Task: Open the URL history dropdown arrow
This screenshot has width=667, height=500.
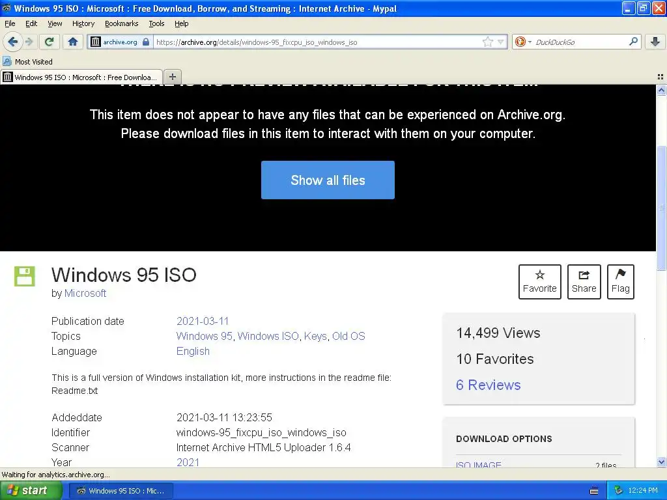Action: [x=501, y=42]
